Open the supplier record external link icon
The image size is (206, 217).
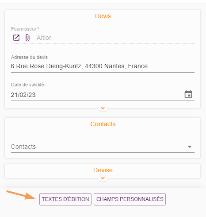tap(16, 38)
